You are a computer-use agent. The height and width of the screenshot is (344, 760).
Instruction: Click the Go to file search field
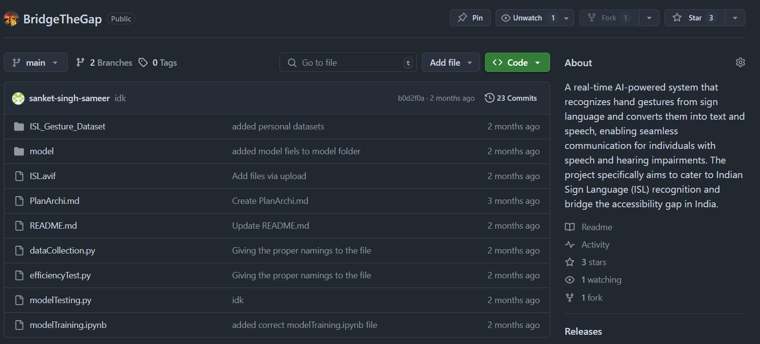pos(347,63)
